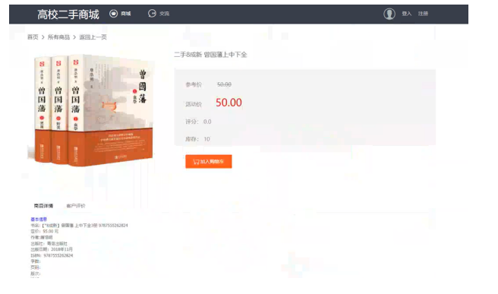The width and height of the screenshot is (498, 294).
Task: Switch to the 客户评价 tab
Action: point(76,206)
